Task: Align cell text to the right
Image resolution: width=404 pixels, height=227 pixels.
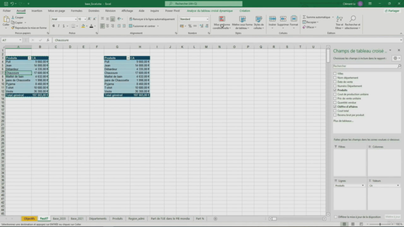Action: [x=112, y=26]
